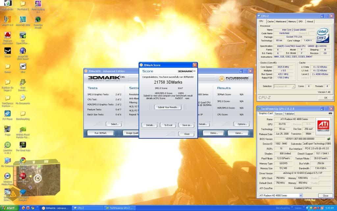Click the GPU-Z Driver Version field
The height and width of the screenshot is (211, 337).
click(x=302, y=173)
